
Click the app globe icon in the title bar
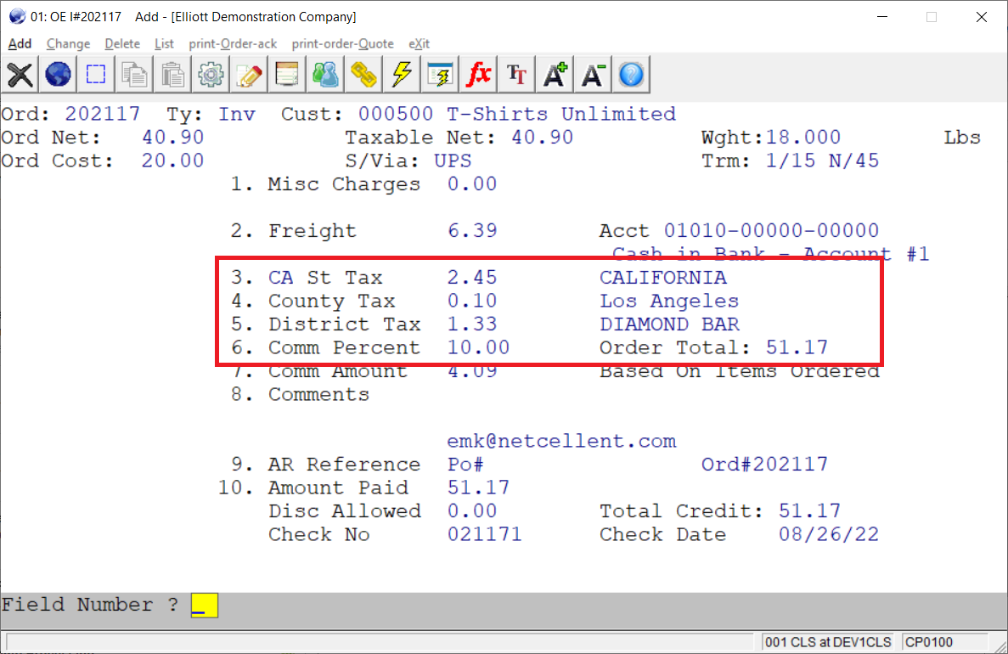(17, 17)
